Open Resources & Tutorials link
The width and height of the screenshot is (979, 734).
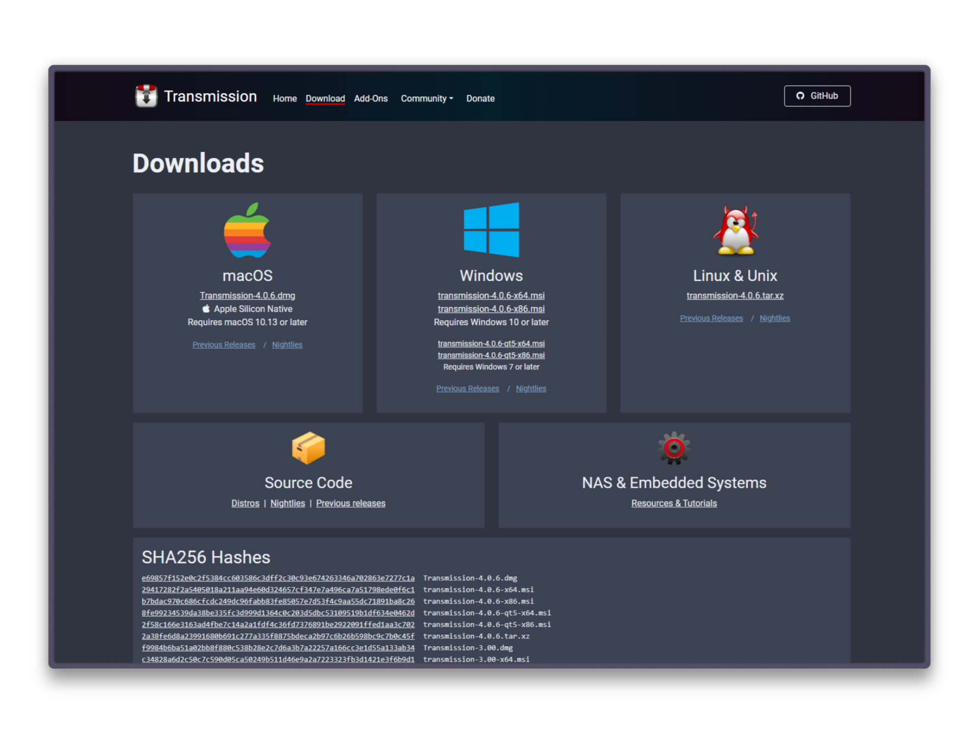click(x=674, y=503)
